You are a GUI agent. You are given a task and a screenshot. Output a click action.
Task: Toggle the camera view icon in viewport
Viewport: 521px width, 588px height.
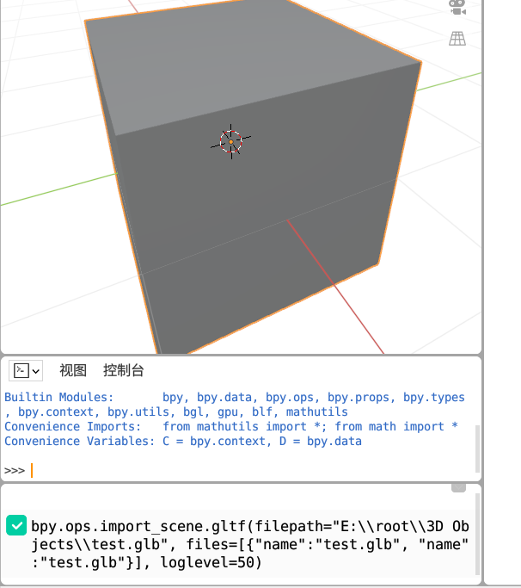pyautogui.click(x=457, y=8)
